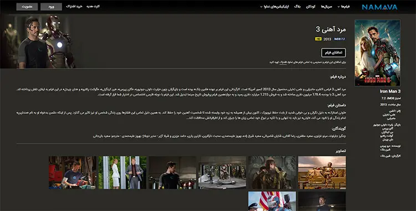
Task: Click the داستان فیلم section heading
Action: (x=337, y=106)
